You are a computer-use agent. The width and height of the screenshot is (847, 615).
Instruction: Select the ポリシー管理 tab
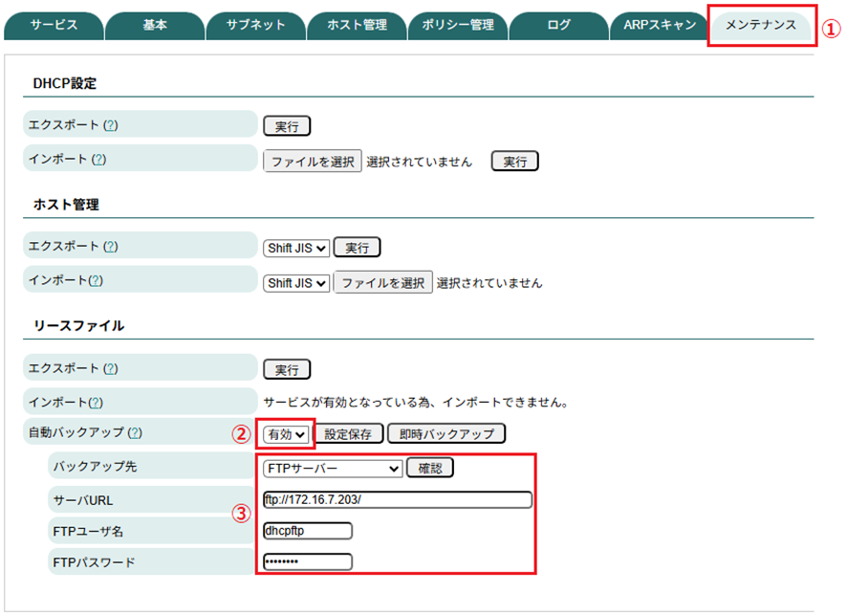[x=458, y=26]
